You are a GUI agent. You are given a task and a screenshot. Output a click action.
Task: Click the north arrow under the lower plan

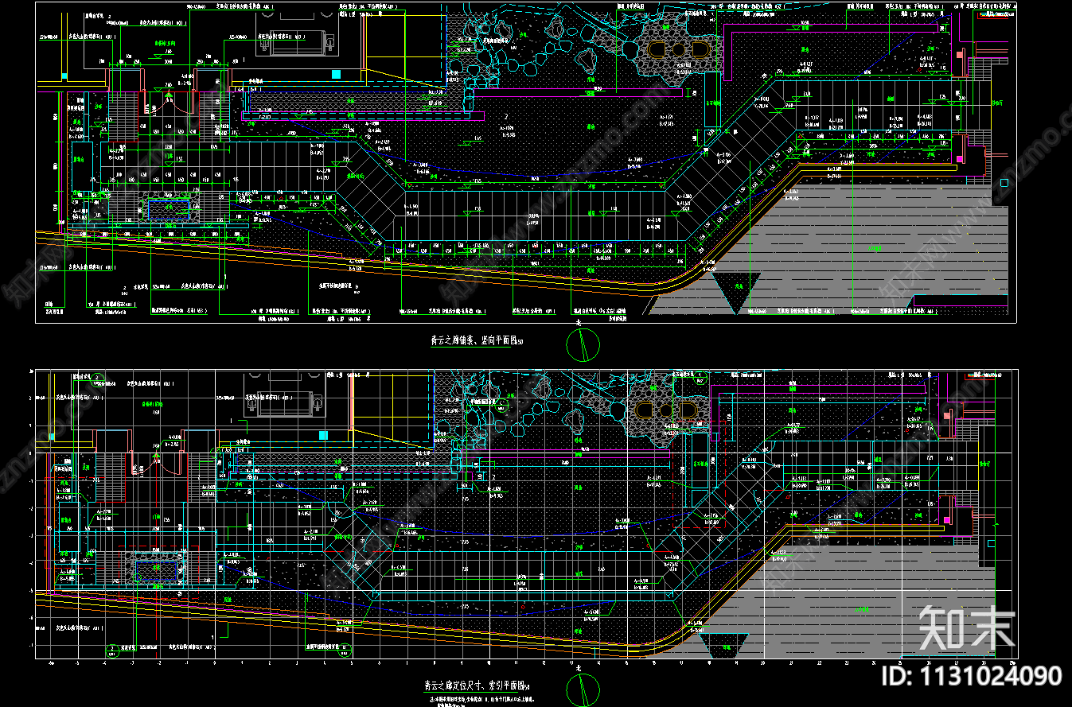583,689
